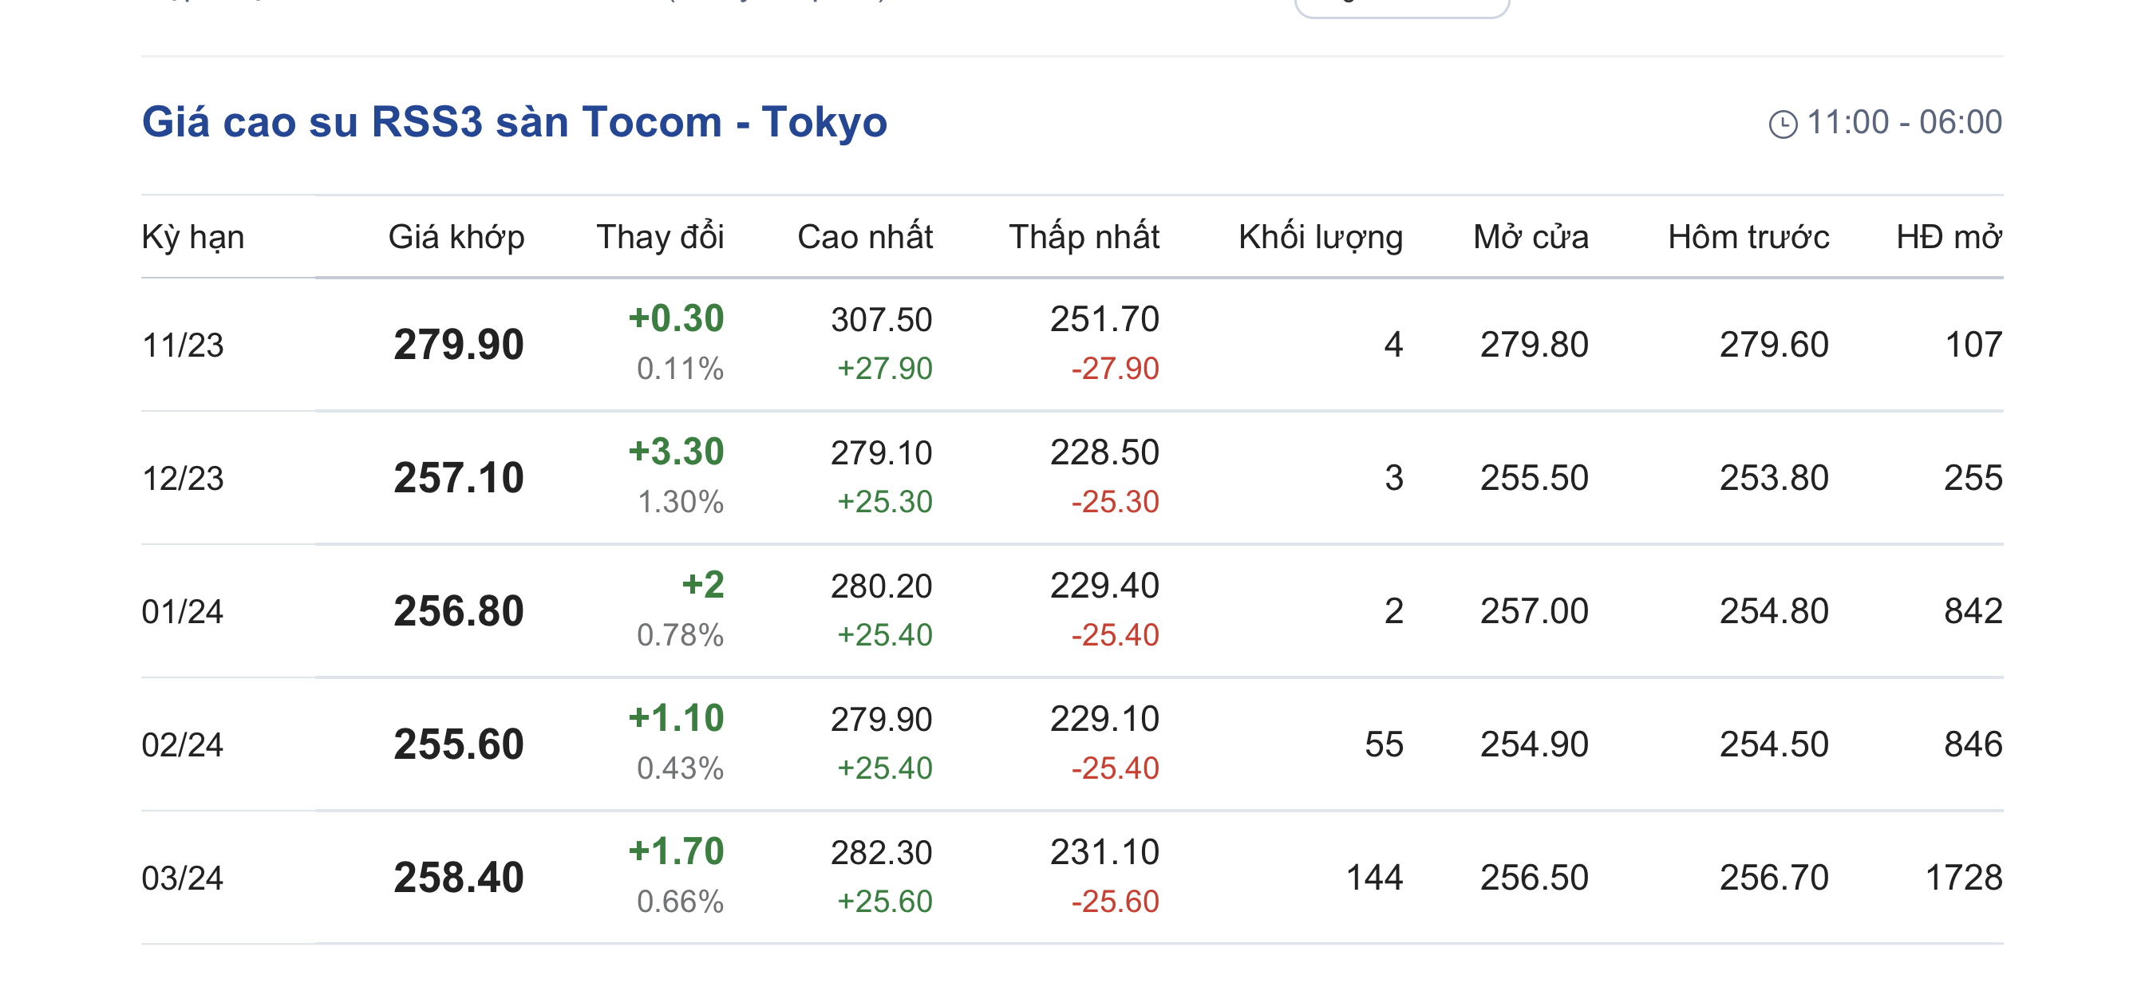Open the Giá cao su RSS3 Tocom heading

[514, 122]
